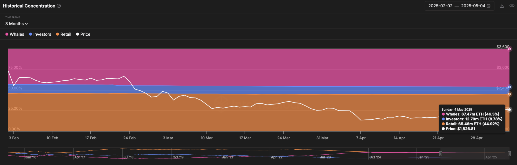Copy the chart share link
This screenshot has width=517, height=165.
click(x=512, y=6)
